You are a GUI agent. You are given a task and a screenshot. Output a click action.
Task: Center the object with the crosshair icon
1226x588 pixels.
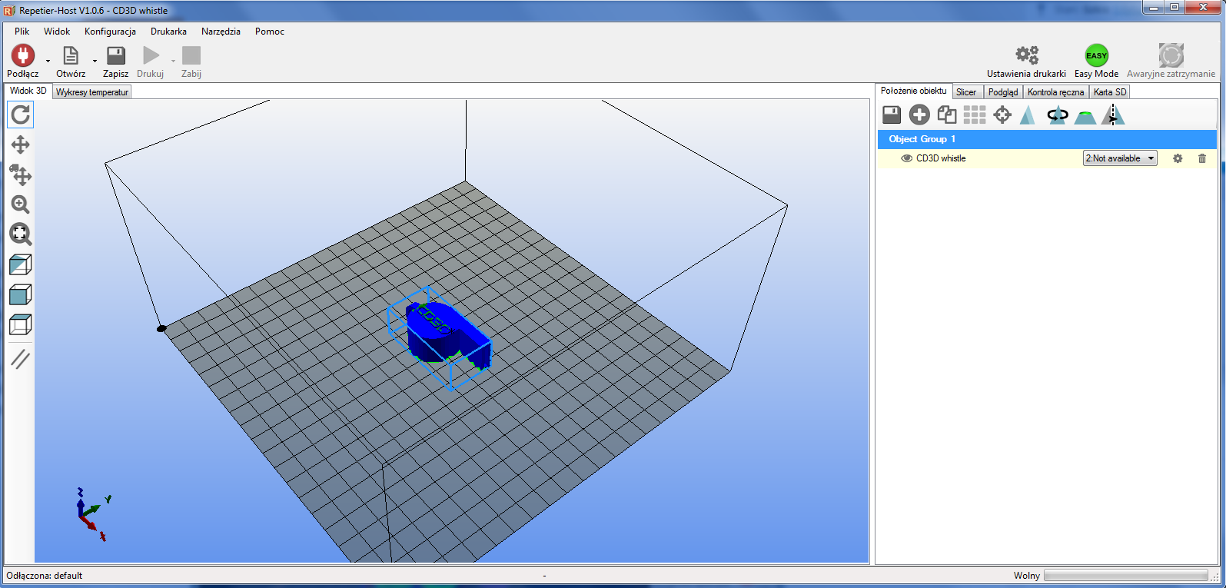(x=1002, y=115)
